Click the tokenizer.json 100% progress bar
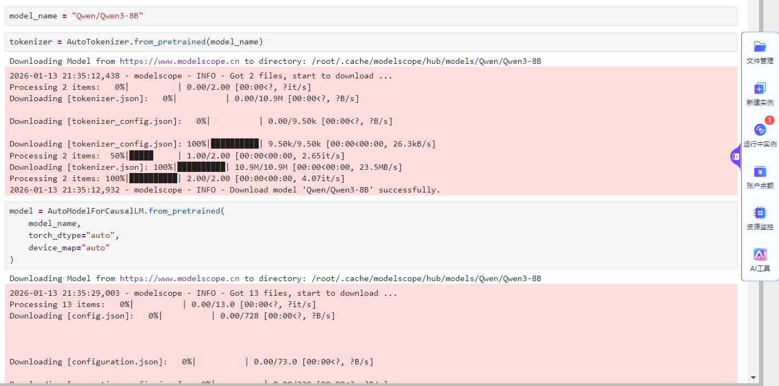Image resolution: width=779 pixels, height=386 pixels. tap(202, 167)
